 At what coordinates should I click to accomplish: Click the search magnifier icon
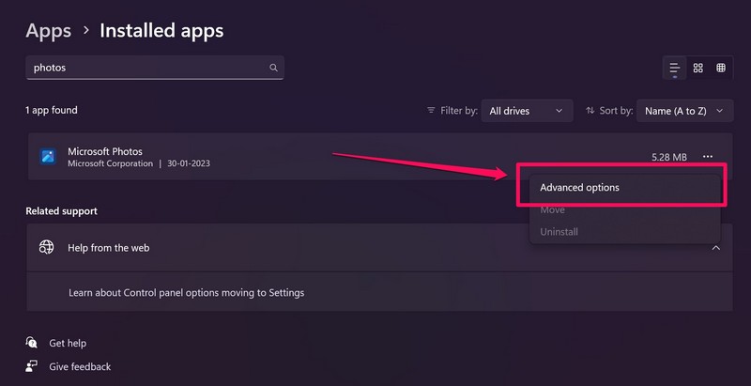[273, 68]
